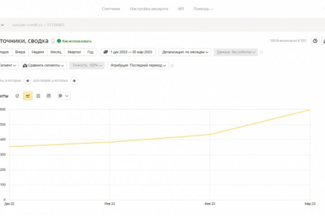The height and width of the screenshot is (216, 325).
Task: Open the Счетчики menu item
Action: 111,9
